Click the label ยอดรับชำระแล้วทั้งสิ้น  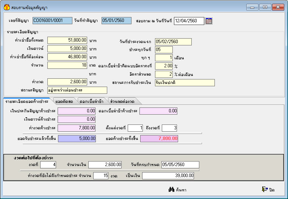click(36, 139)
